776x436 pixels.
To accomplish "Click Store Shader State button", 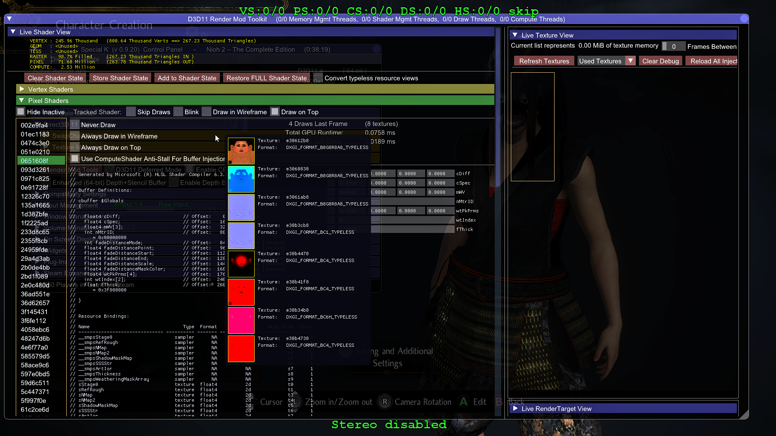I will 120,78.
